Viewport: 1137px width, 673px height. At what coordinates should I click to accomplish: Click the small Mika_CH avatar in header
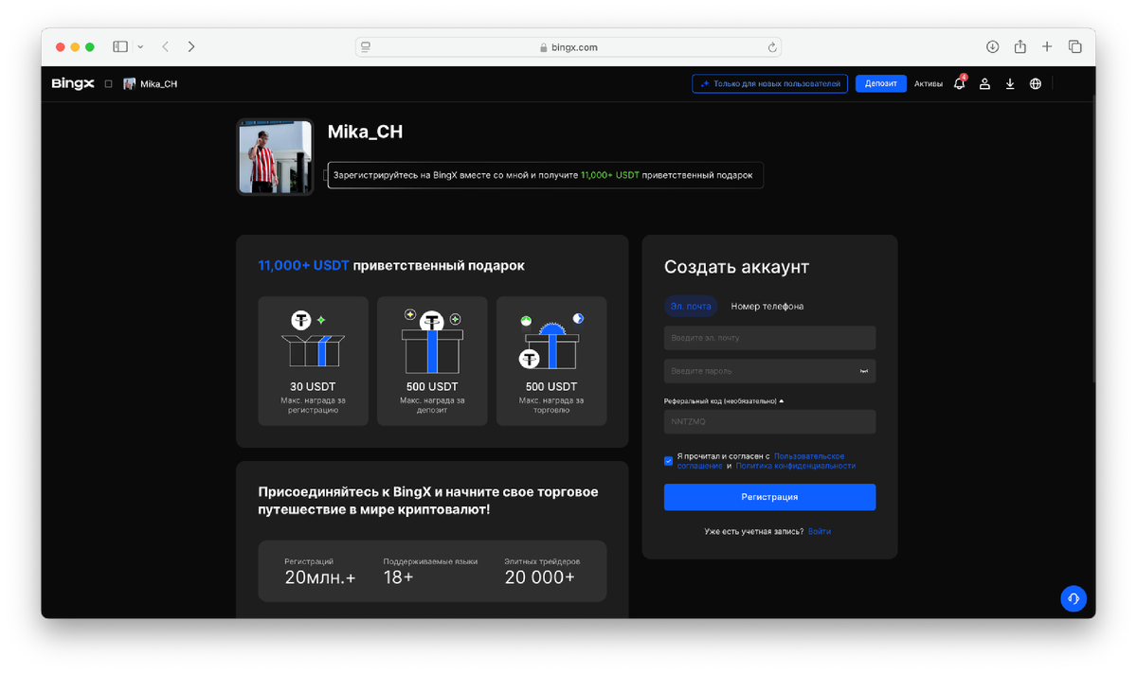[x=130, y=84]
